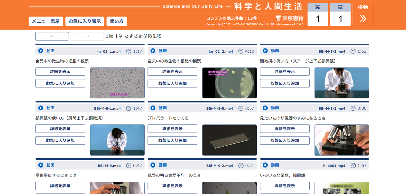
Task: Switch to お気に入り表示 view
Action: pos(85,21)
